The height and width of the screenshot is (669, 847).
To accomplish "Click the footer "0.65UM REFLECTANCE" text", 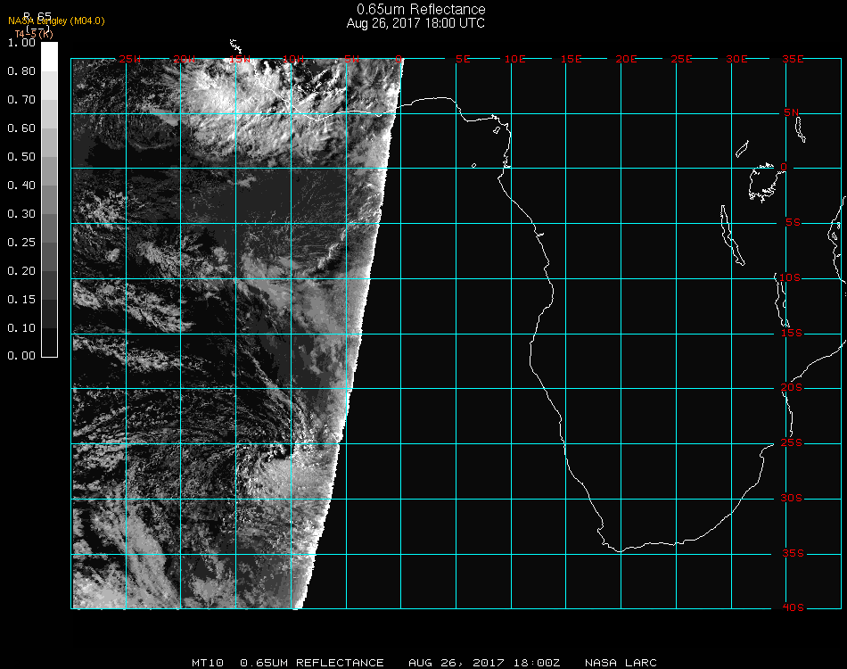I will [313, 663].
